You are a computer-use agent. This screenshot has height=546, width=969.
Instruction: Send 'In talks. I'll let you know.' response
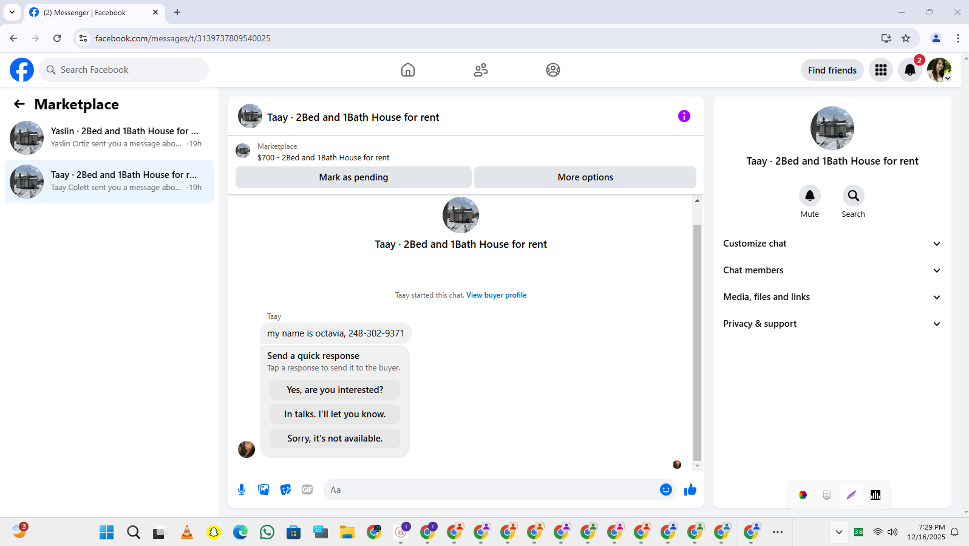(335, 414)
